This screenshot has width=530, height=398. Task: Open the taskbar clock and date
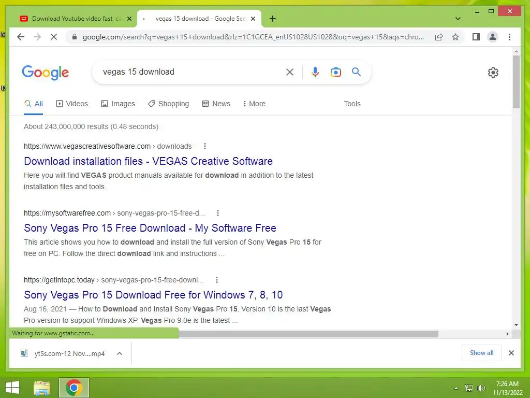click(507, 388)
